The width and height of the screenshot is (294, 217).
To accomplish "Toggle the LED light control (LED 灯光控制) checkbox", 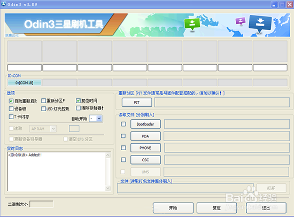I will pyautogui.click(x=43, y=109).
